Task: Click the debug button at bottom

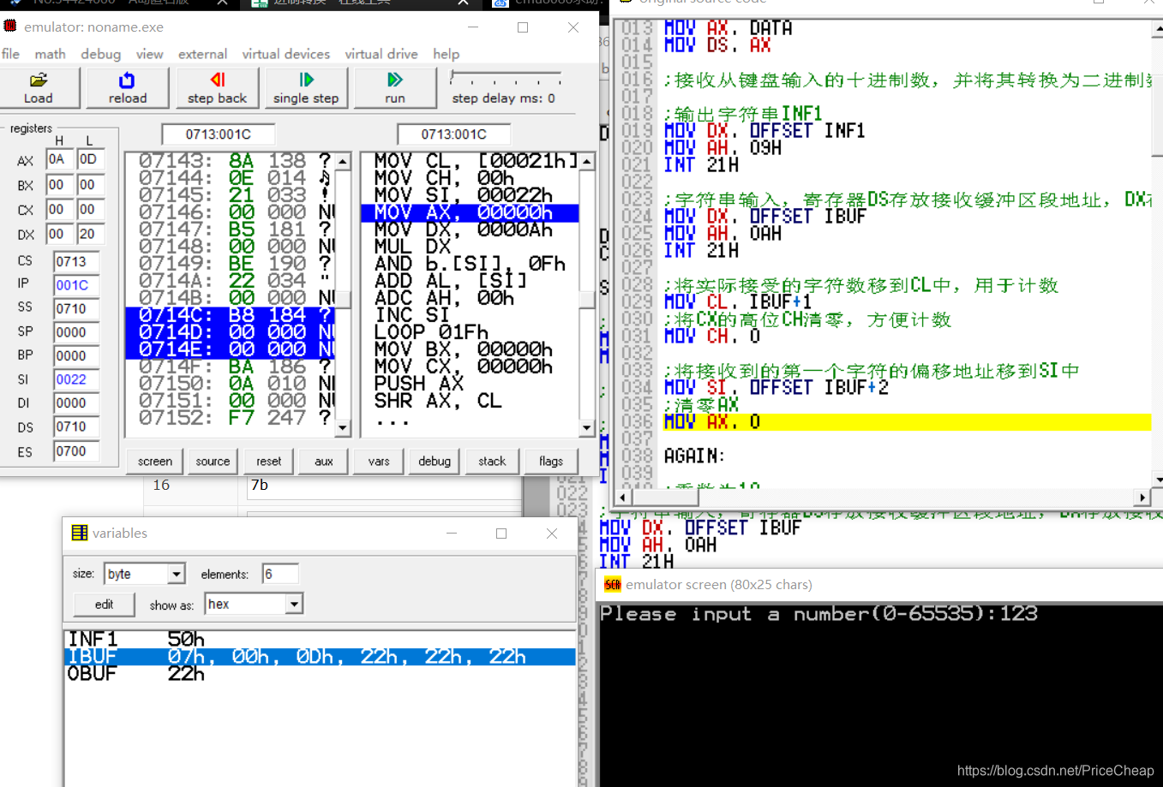Action: pyautogui.click(x=435, y=461)
